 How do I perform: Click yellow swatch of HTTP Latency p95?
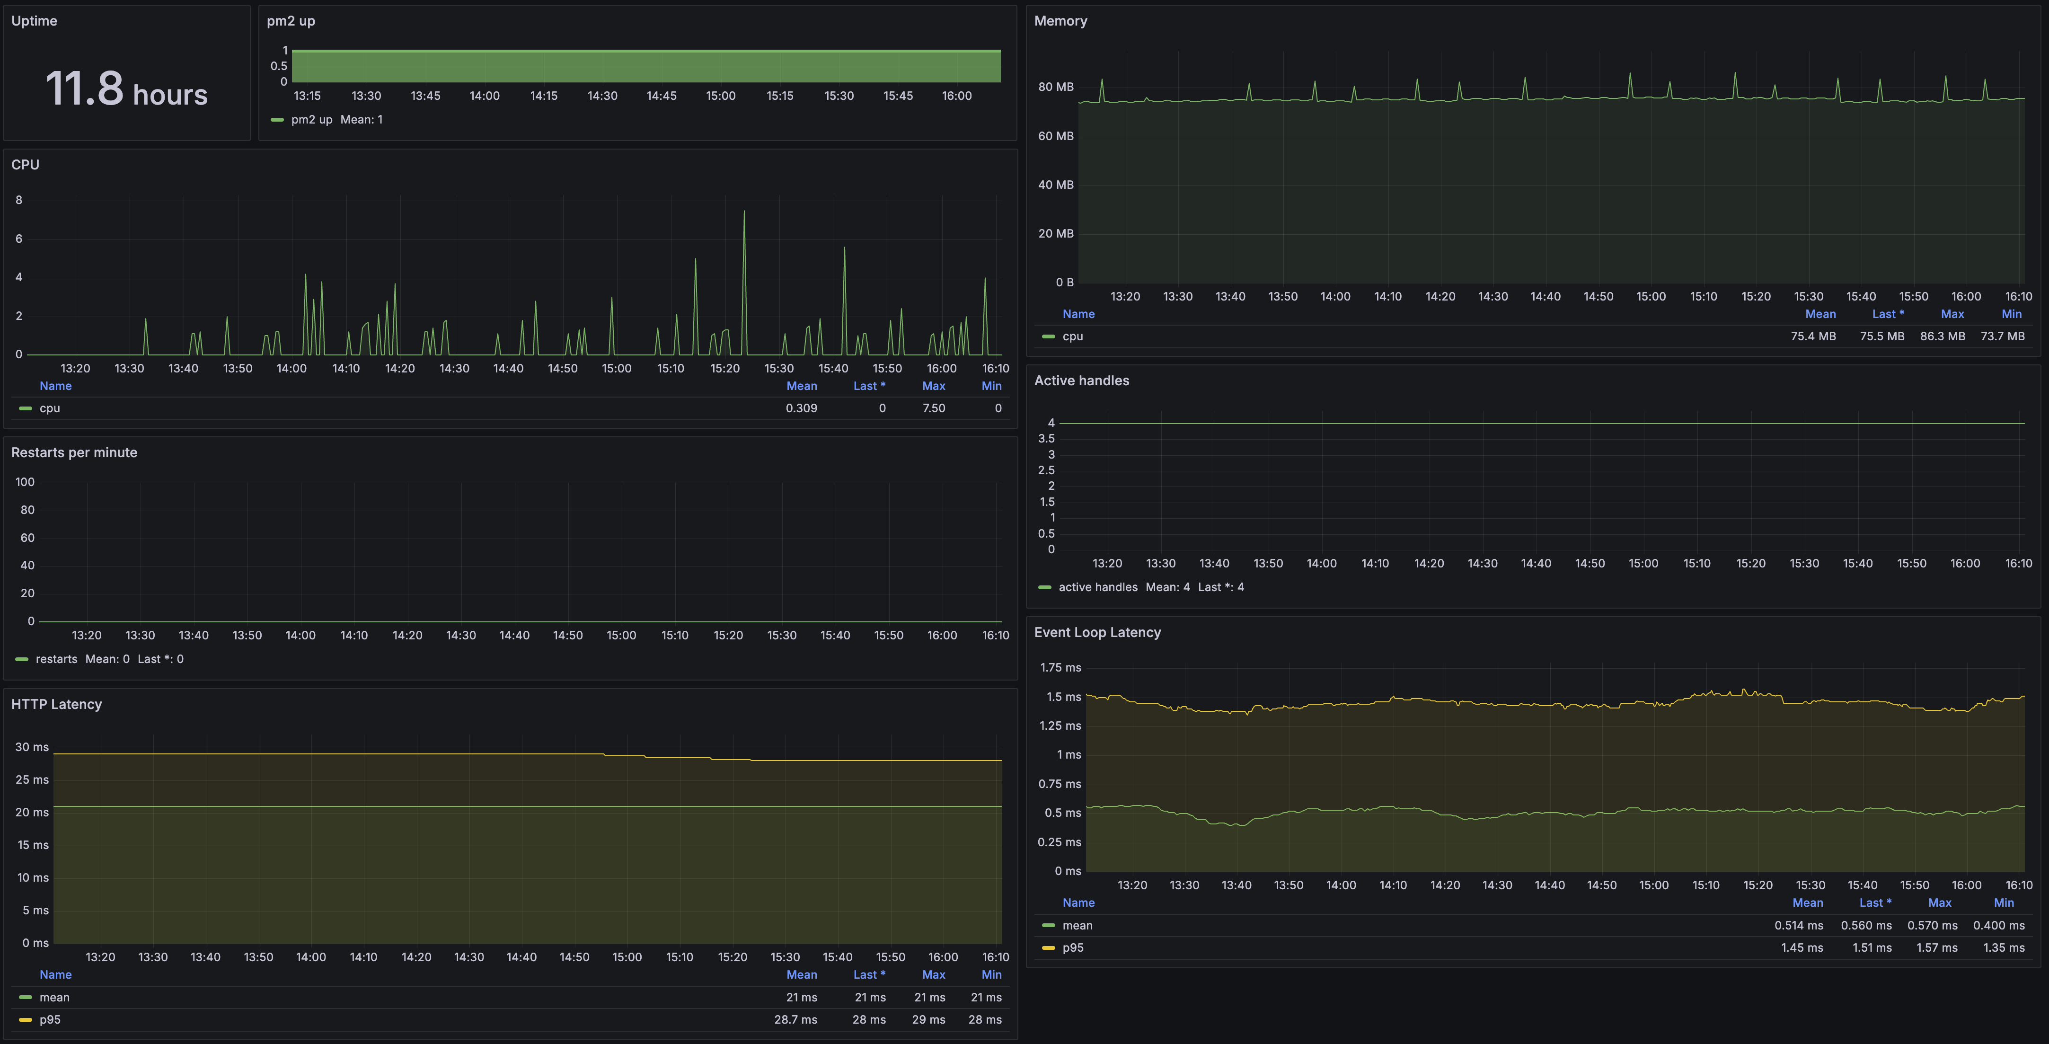coord(26,1020)
